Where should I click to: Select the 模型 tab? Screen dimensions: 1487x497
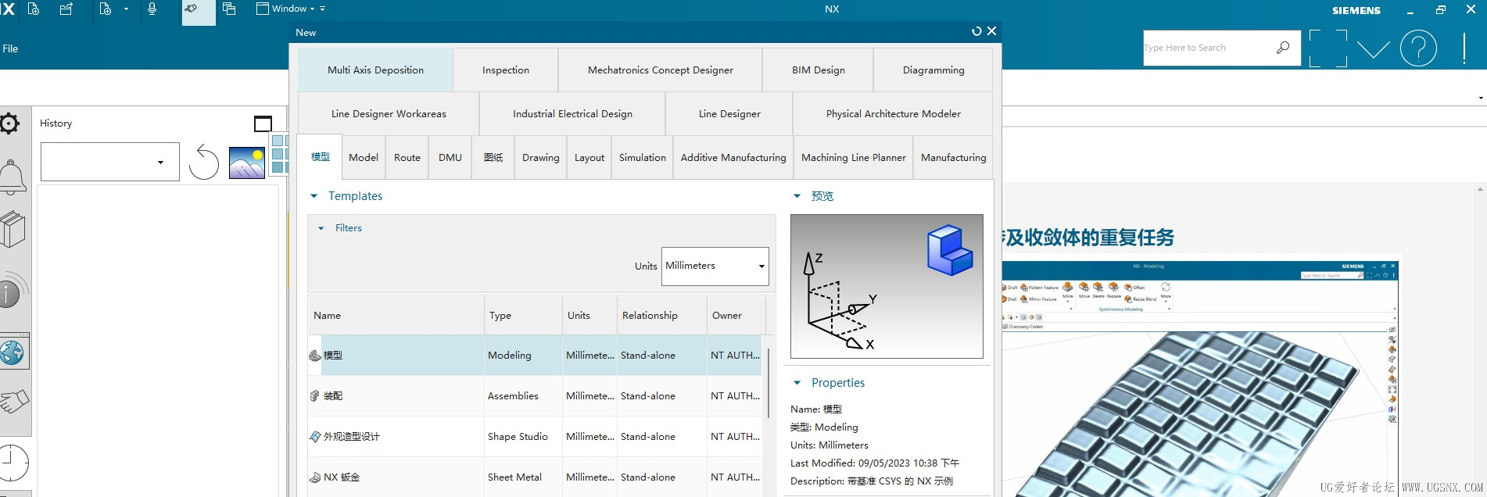(320, 157)
